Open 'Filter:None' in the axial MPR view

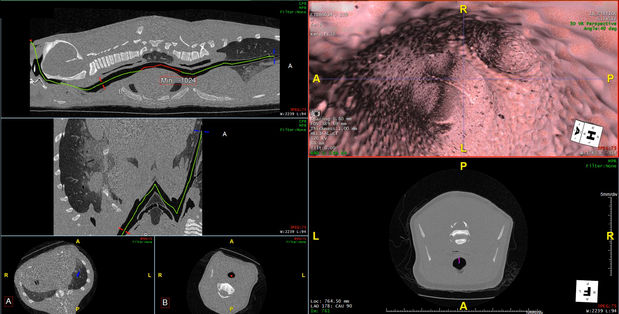coord(601,166)
